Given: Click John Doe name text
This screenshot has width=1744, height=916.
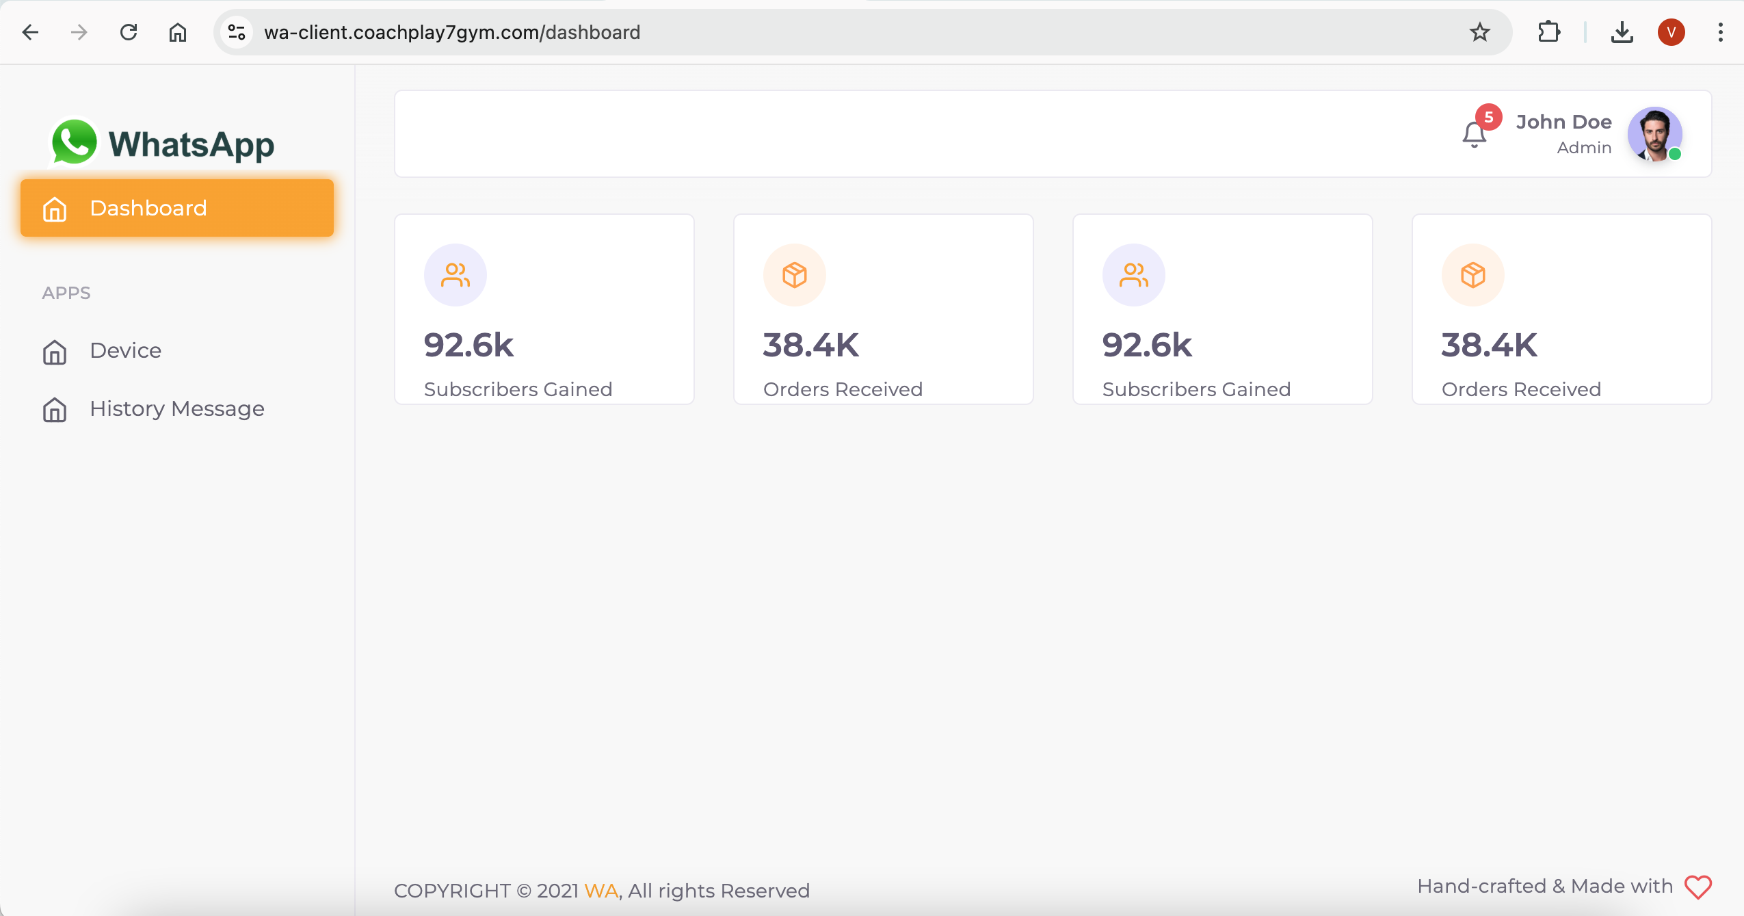Looking at the screenshot, I should click(x=1563, y=122).
